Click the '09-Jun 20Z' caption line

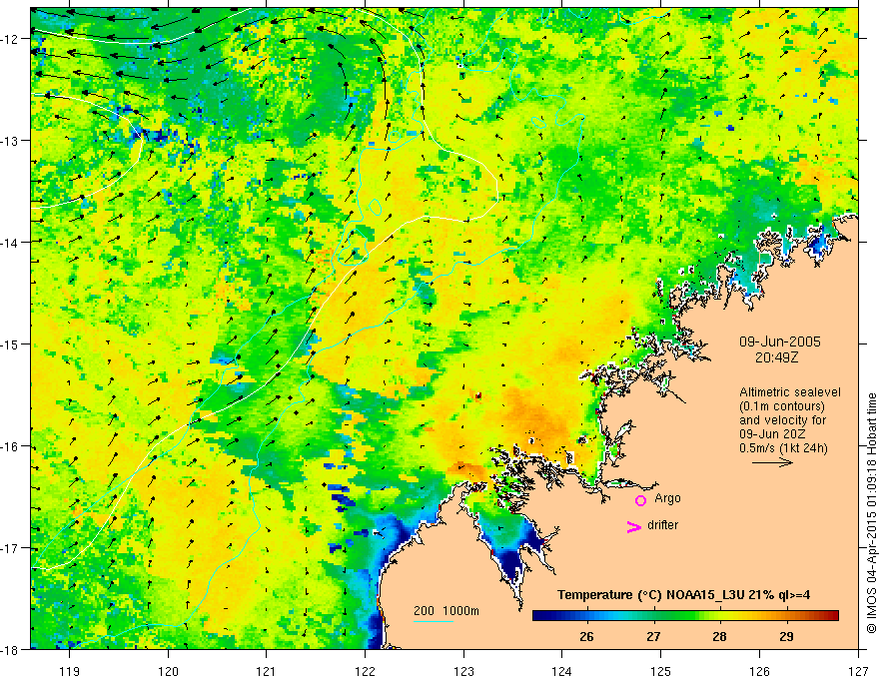tap(775, 434)
